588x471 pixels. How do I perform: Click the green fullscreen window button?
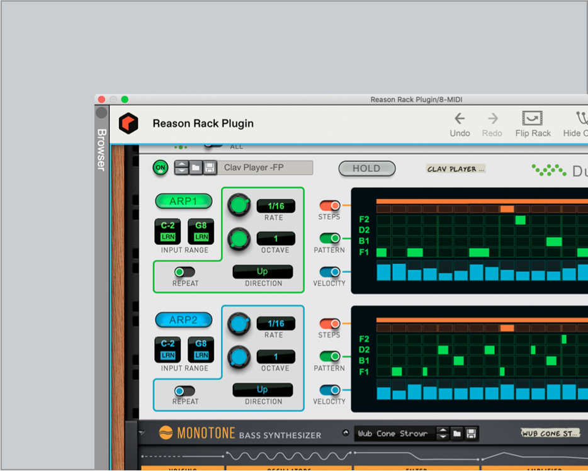[125, 99]
